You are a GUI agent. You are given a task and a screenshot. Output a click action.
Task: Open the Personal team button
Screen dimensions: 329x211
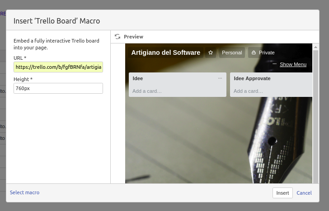(232, 53)
